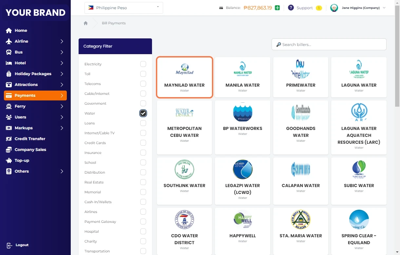This screenshot has height=255, width=400.
Task: Click the Maynilad Water logo
Action: coord(184,69)
